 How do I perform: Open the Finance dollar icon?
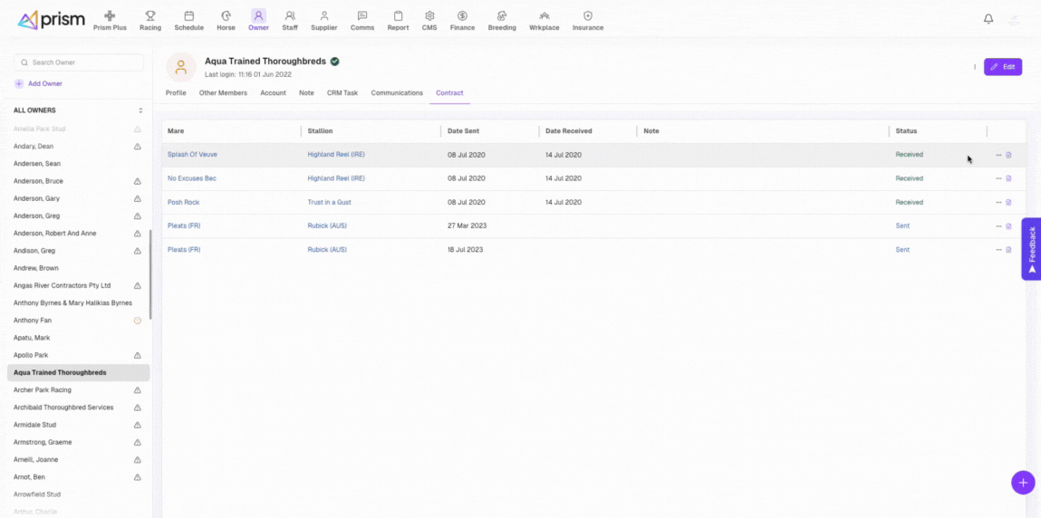[462, 16]
